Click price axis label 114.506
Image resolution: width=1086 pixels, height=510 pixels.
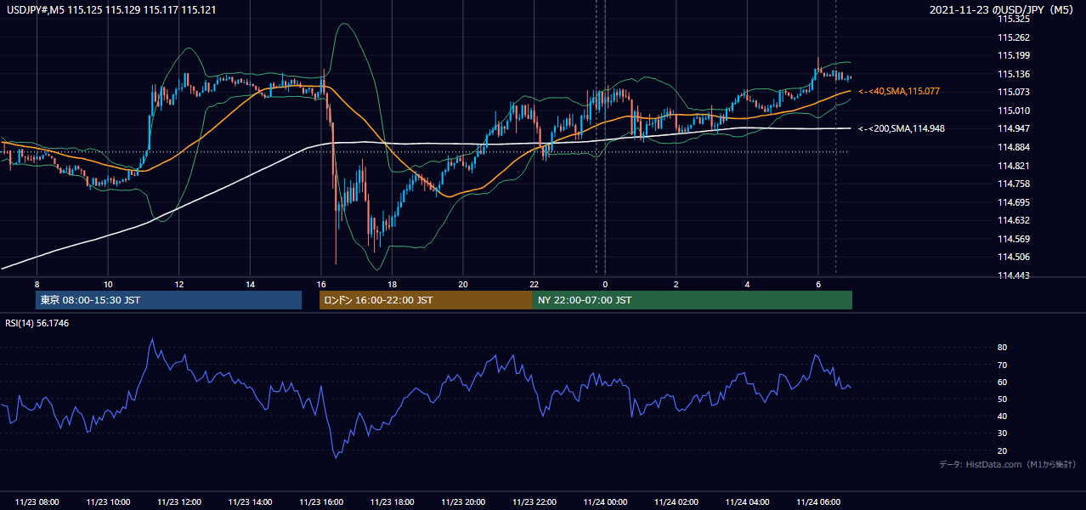coord(1014,257)
